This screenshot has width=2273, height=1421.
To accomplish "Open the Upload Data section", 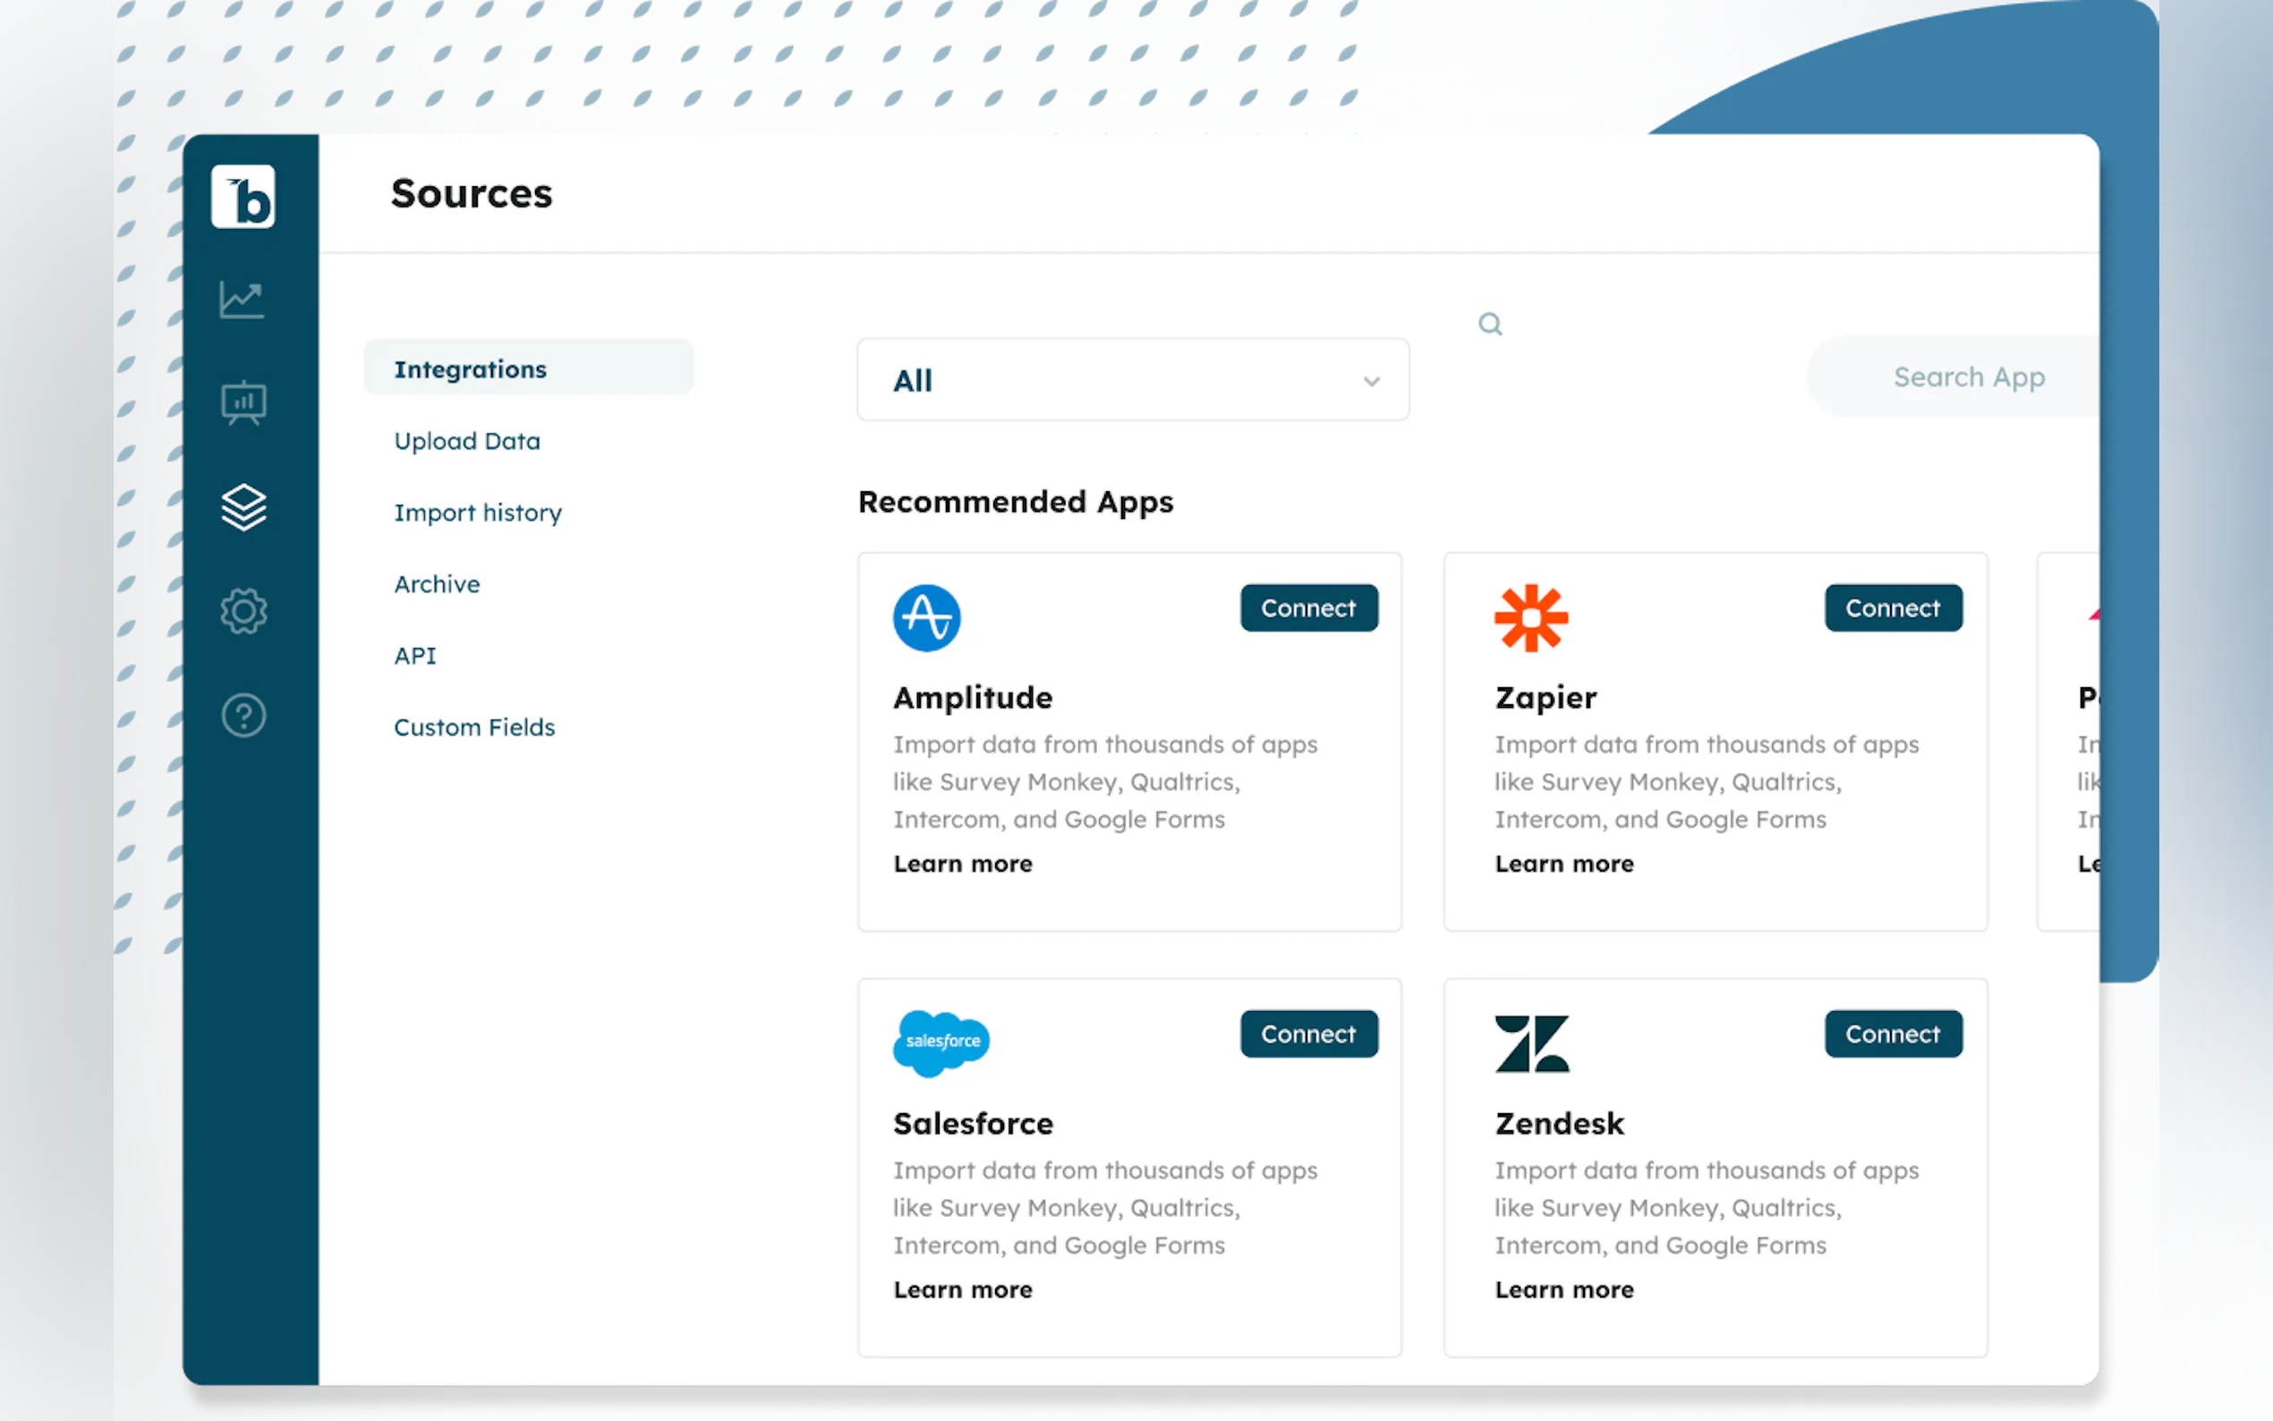I will (467, 441).
